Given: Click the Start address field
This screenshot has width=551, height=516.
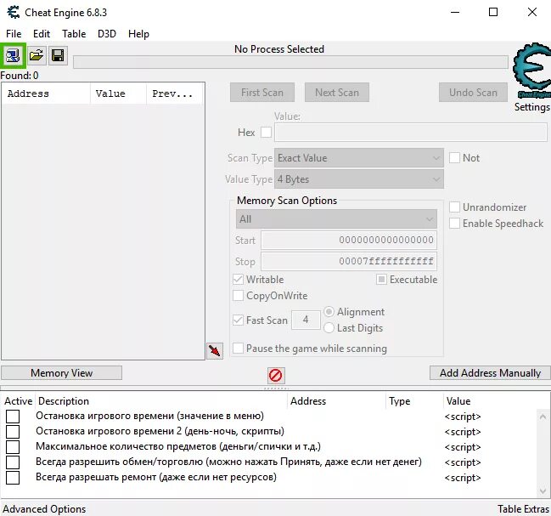Looking at the screenshot, I should [349, 241].
